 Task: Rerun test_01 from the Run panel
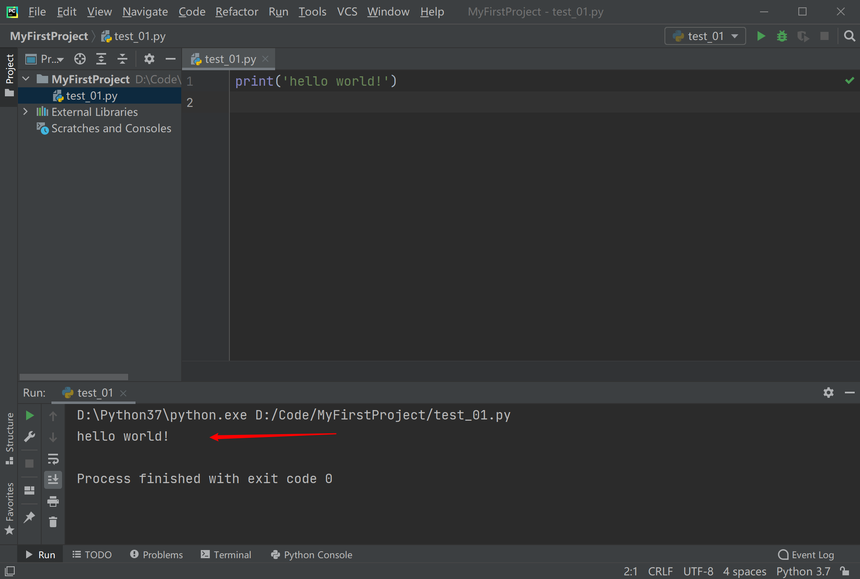click(29, 416)
